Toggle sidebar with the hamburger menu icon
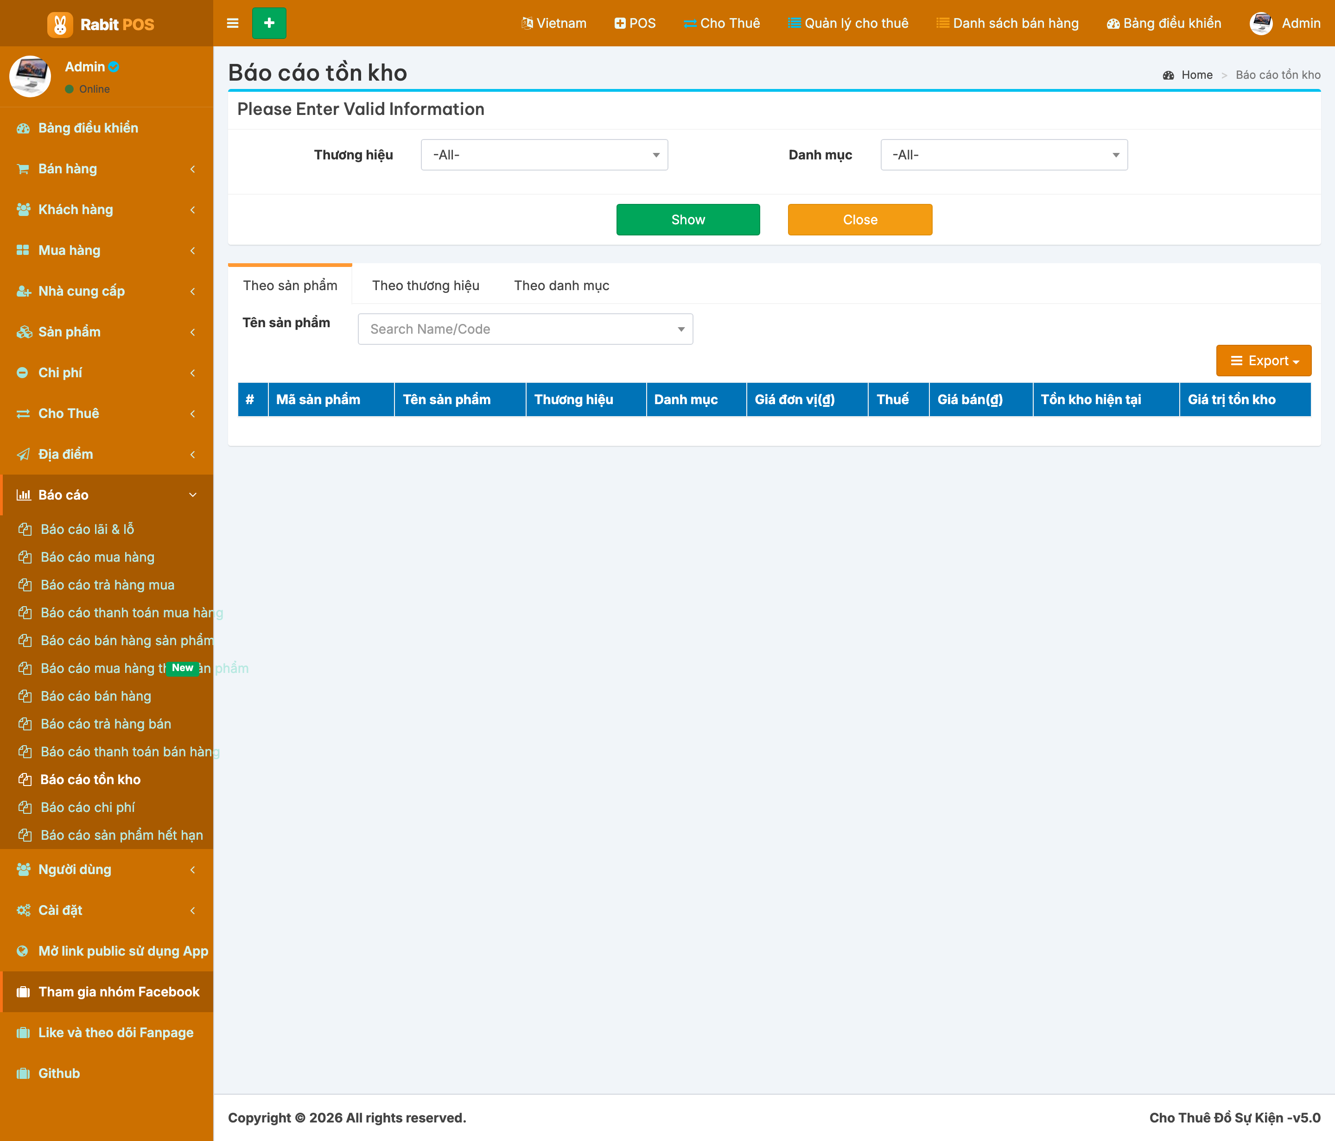 (233, 23)
